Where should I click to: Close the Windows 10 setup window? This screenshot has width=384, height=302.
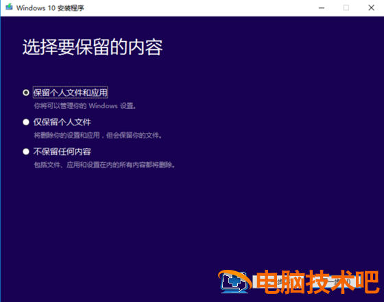coord(371,8)
